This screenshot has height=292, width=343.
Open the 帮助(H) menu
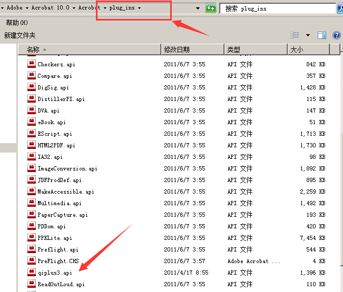pyautogui.click(x=17, y=23)
